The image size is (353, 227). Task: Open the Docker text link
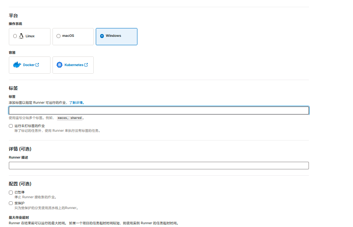click(x=29, y=65)
